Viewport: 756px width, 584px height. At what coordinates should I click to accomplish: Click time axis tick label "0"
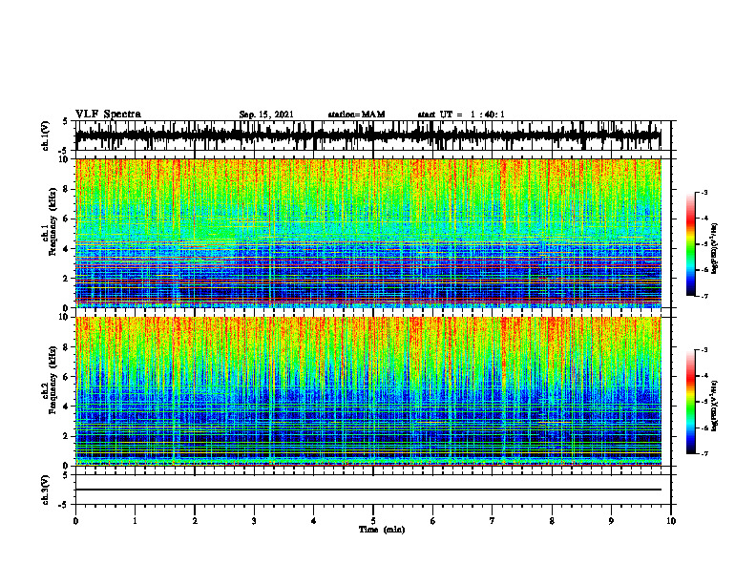click(x=75, y=521)
